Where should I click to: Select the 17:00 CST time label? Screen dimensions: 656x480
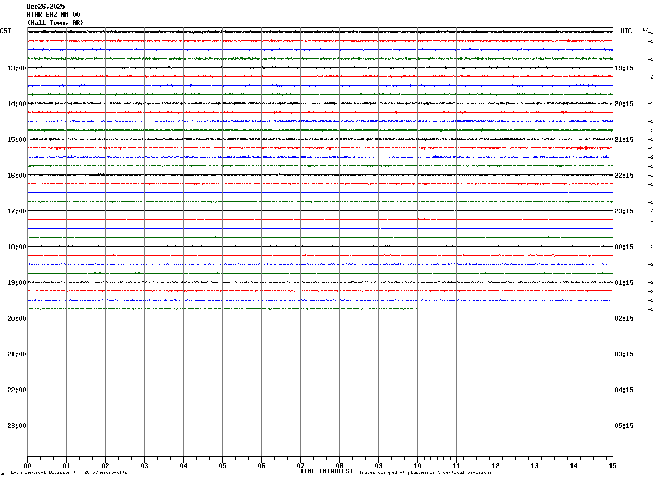(x=16, y=211)
